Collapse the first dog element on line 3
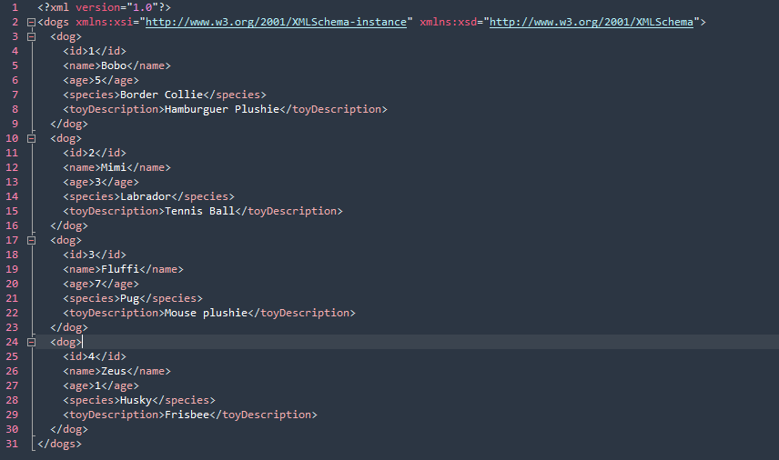The height and width of the screenshot is (460, 779). click(31, 36)
